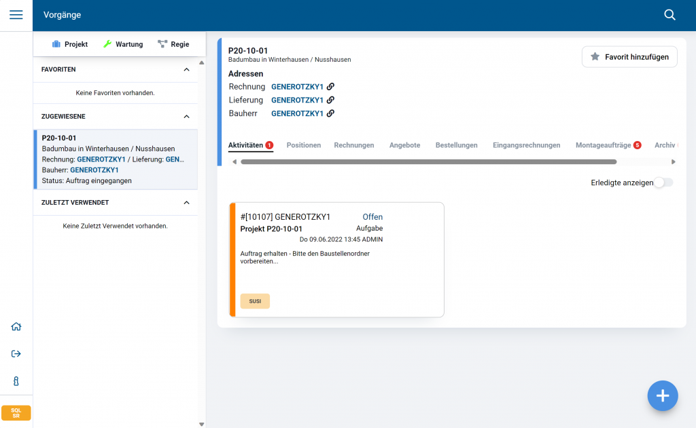Collapse the Zuletzt verwendet section

pyautogui.click(x=187, y=202)
